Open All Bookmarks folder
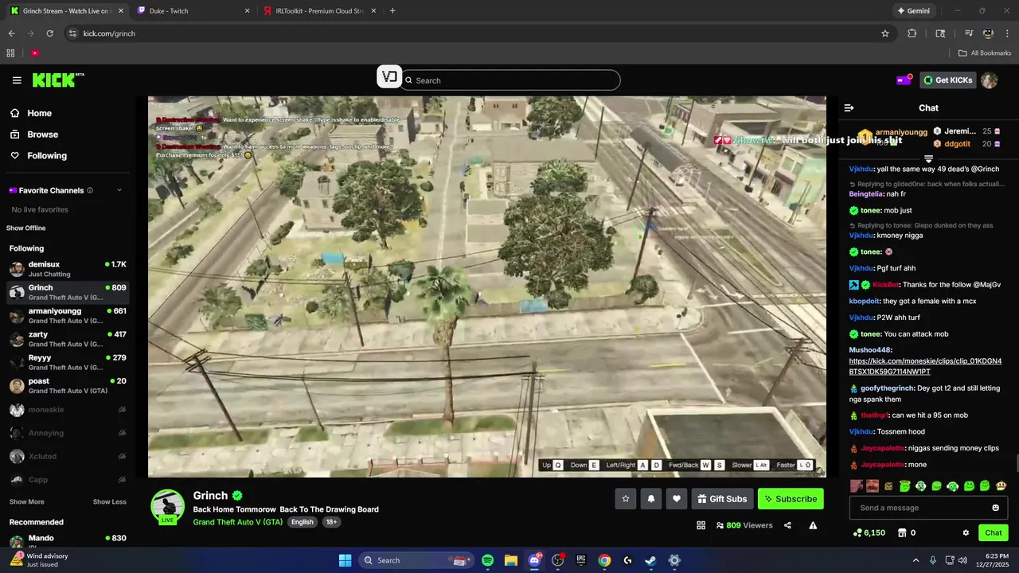Image resolution: width=1019 pixels, height=573 pixels. pos(985,53)
